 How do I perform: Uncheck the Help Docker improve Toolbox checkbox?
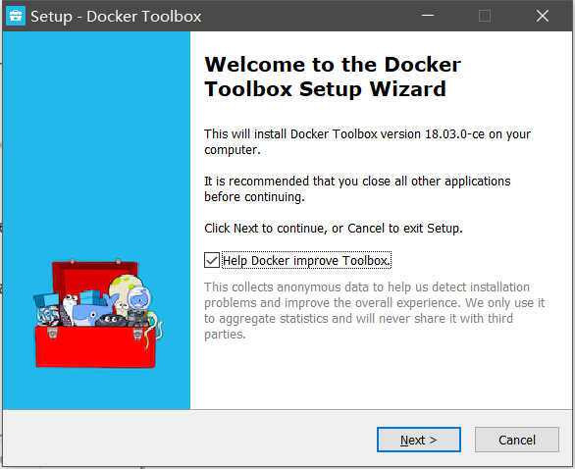212,260
